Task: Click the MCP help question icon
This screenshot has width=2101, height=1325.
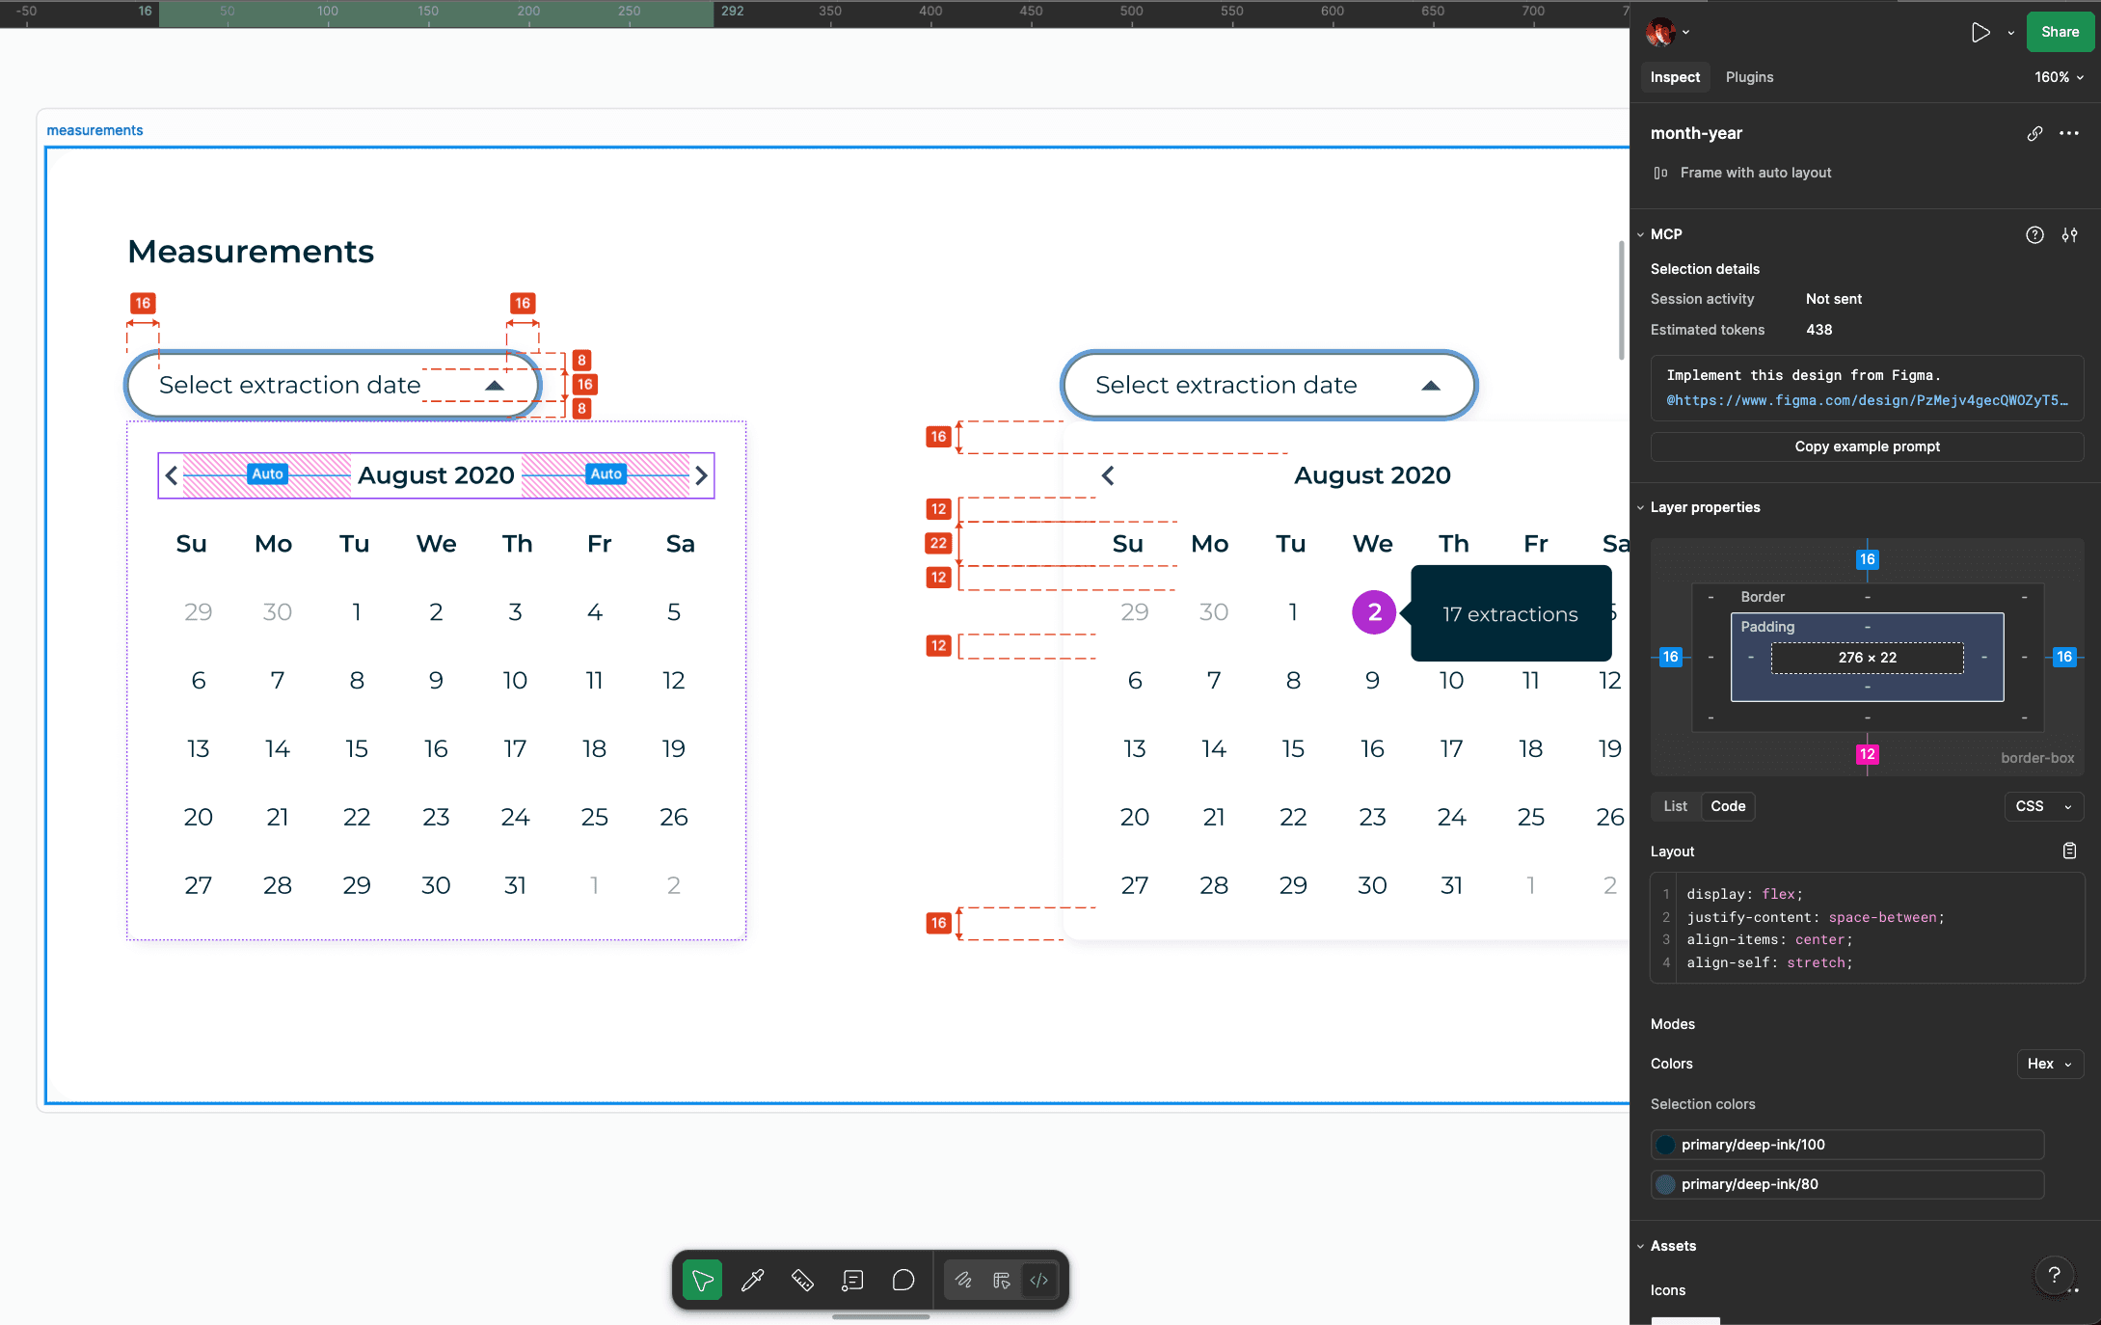Action: tap(2034, 234)
